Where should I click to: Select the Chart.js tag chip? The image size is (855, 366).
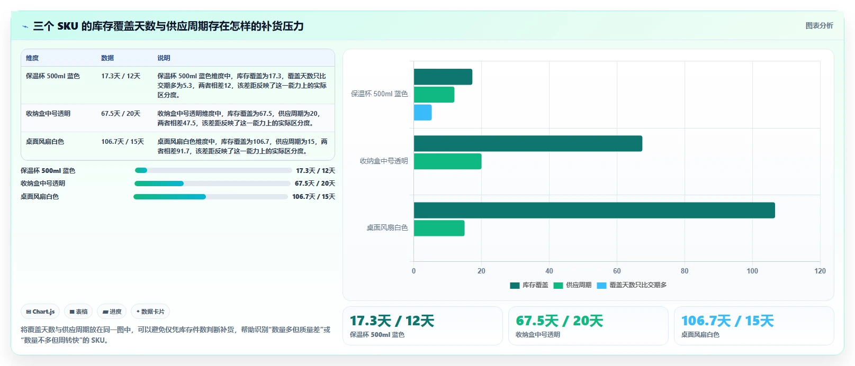(x=40, y=312)
